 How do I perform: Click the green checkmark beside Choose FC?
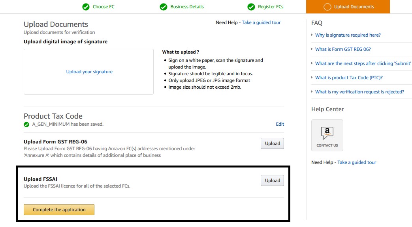(x=86, y=7)
